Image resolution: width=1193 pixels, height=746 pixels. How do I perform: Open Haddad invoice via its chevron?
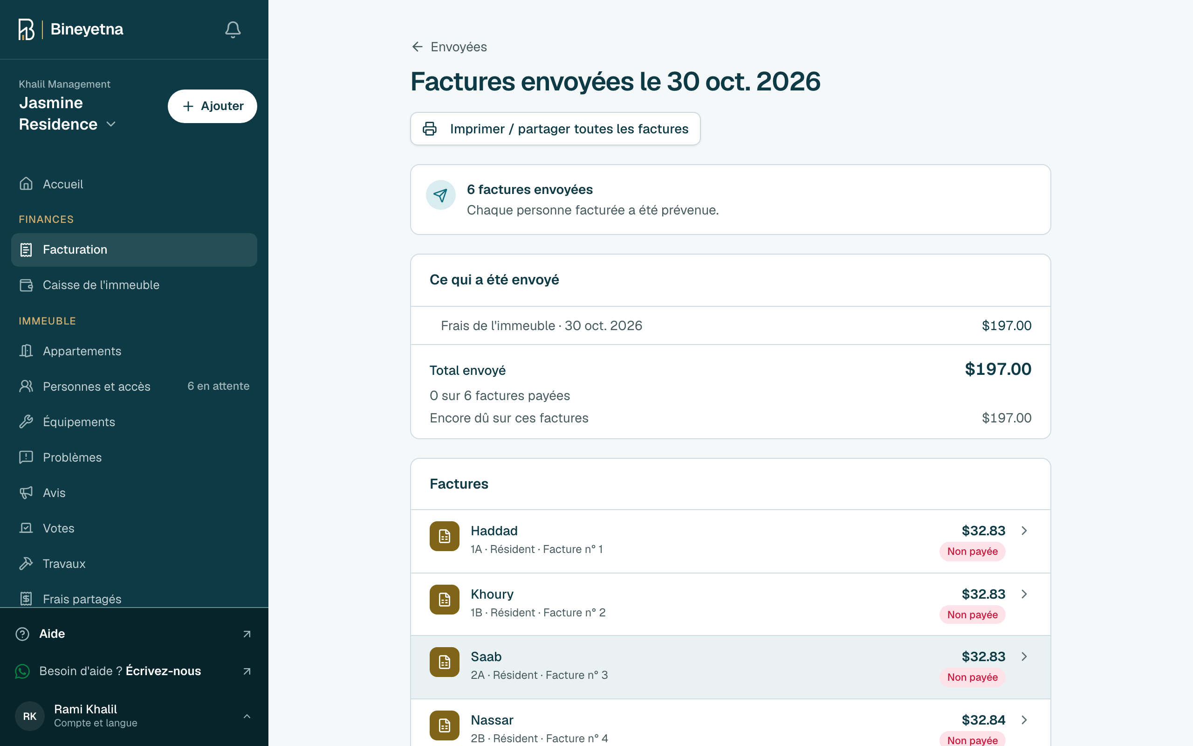tap(1024, 531)
